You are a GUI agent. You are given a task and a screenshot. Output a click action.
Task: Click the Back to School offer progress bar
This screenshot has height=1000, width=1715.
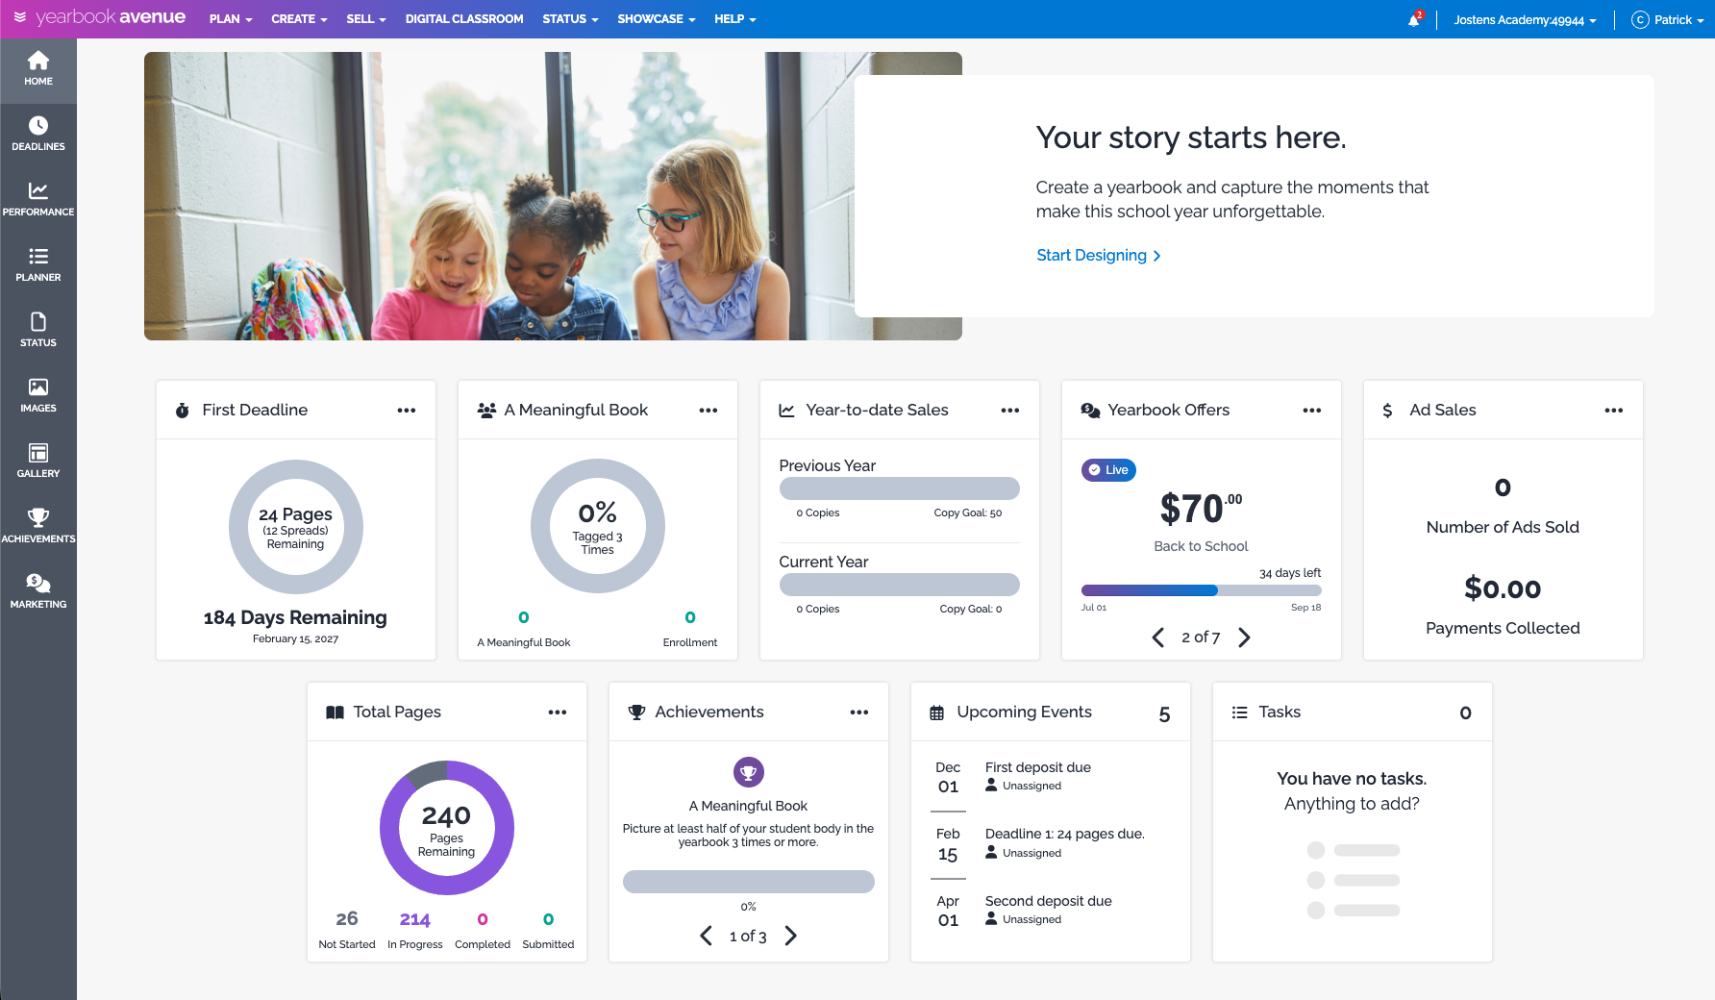click(x=1201, y=590)
